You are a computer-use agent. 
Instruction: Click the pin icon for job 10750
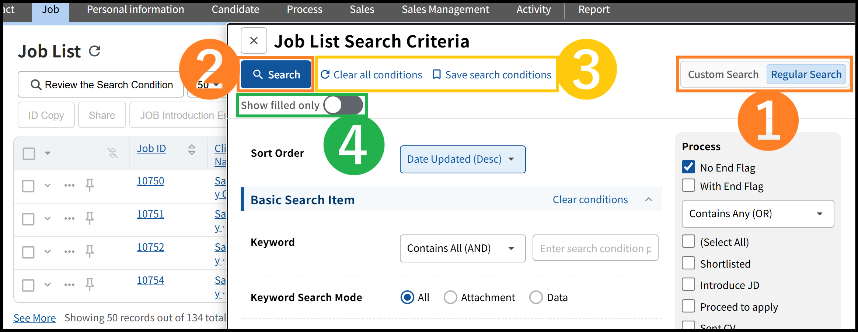coord(90,185)
